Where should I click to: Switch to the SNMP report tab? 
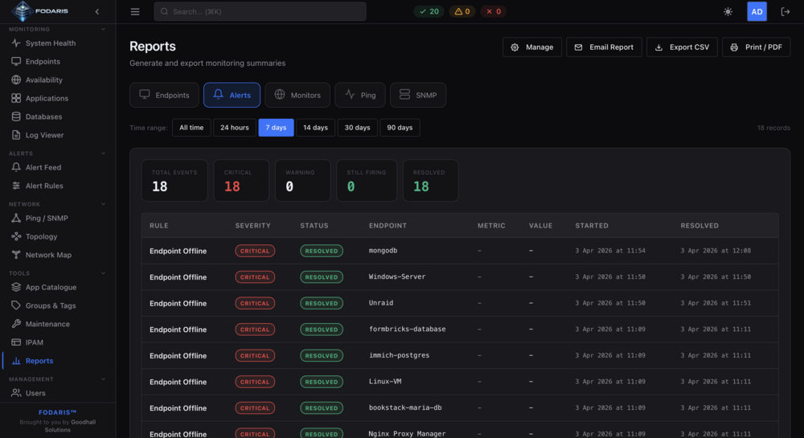coord(418,95)
